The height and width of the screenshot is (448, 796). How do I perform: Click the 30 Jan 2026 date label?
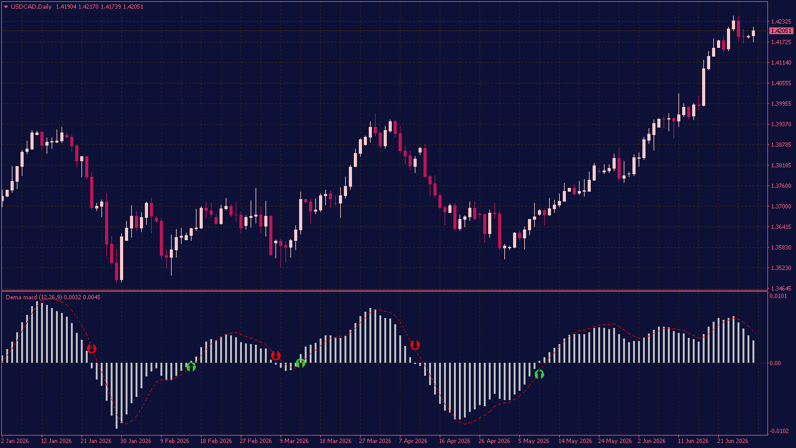[136, 441]
